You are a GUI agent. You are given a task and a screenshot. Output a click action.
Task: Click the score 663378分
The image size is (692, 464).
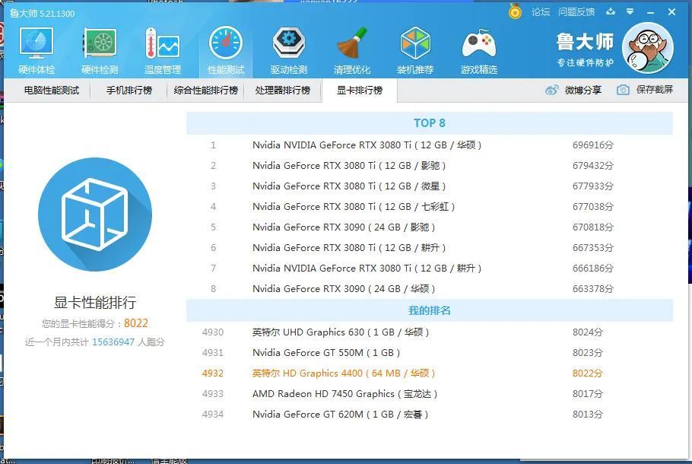pos(593,289)
